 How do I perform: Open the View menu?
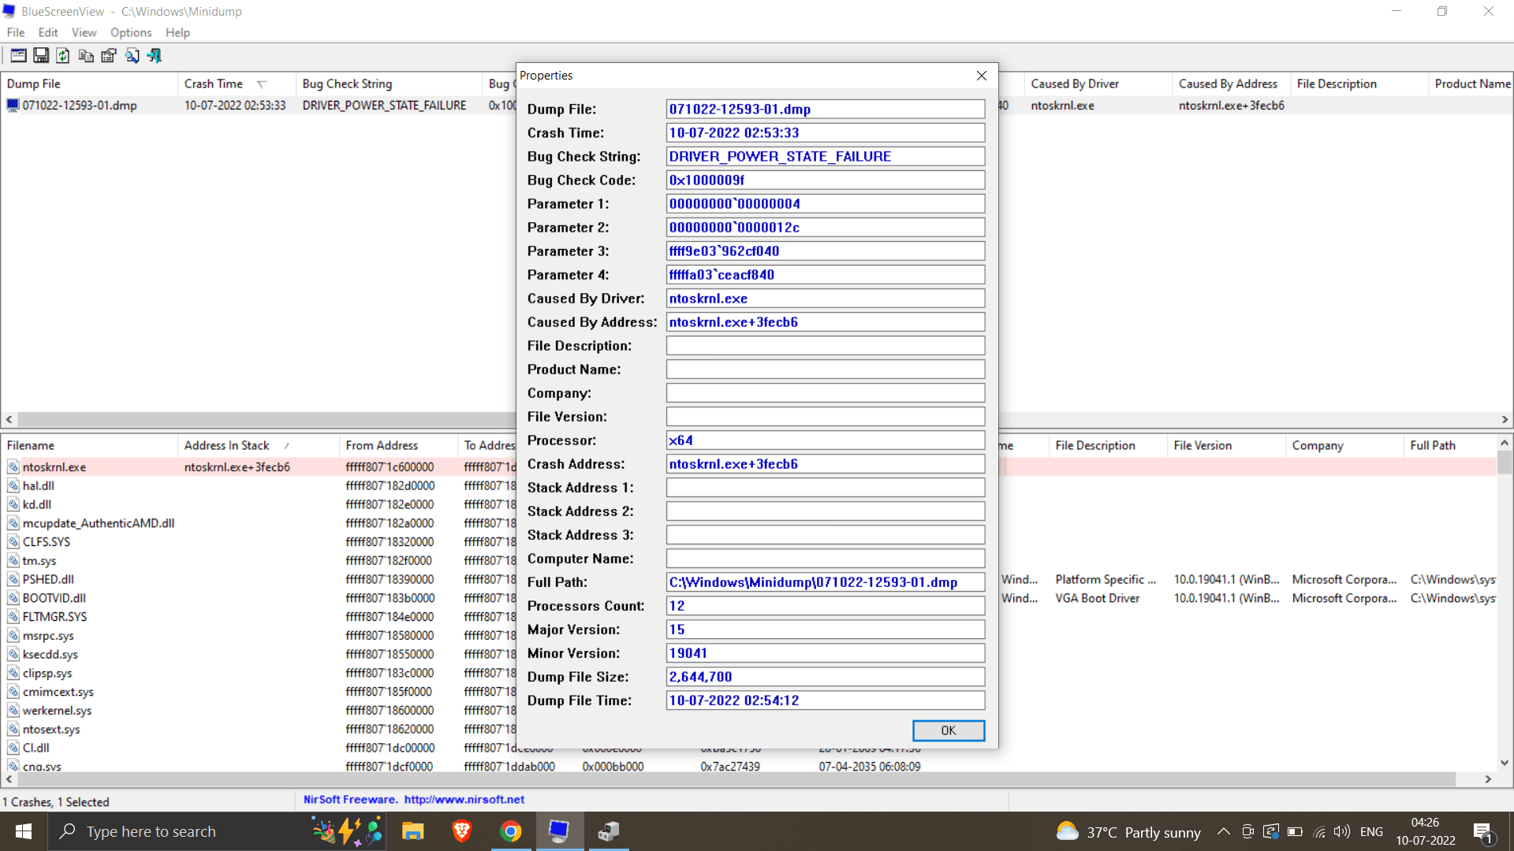tap(84, 32)
